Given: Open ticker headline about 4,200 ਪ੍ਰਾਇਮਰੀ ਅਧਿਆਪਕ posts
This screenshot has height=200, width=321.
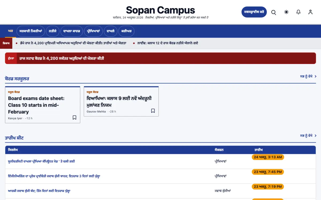Looking at the screenshot, I should click(73, 43).
